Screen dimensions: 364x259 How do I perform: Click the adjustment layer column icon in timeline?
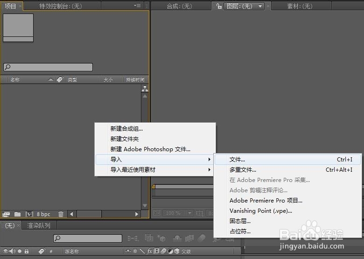[170, 251]
